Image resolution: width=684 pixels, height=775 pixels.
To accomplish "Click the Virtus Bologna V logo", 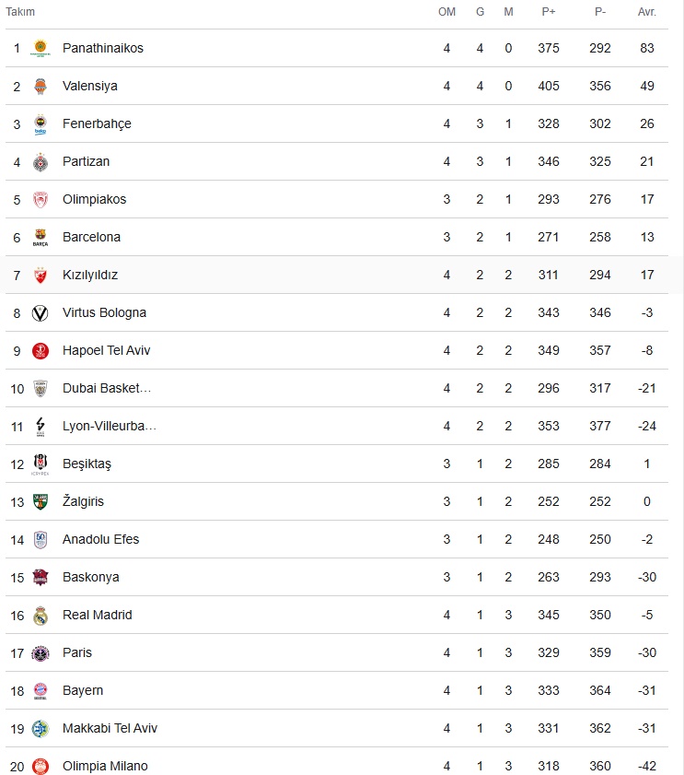I will pos(41,313).
